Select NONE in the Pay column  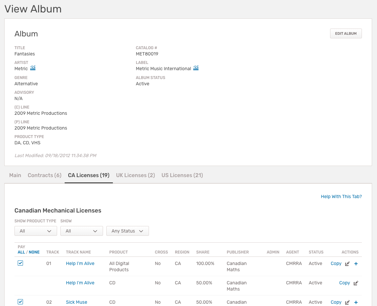[x=34, y=252]
